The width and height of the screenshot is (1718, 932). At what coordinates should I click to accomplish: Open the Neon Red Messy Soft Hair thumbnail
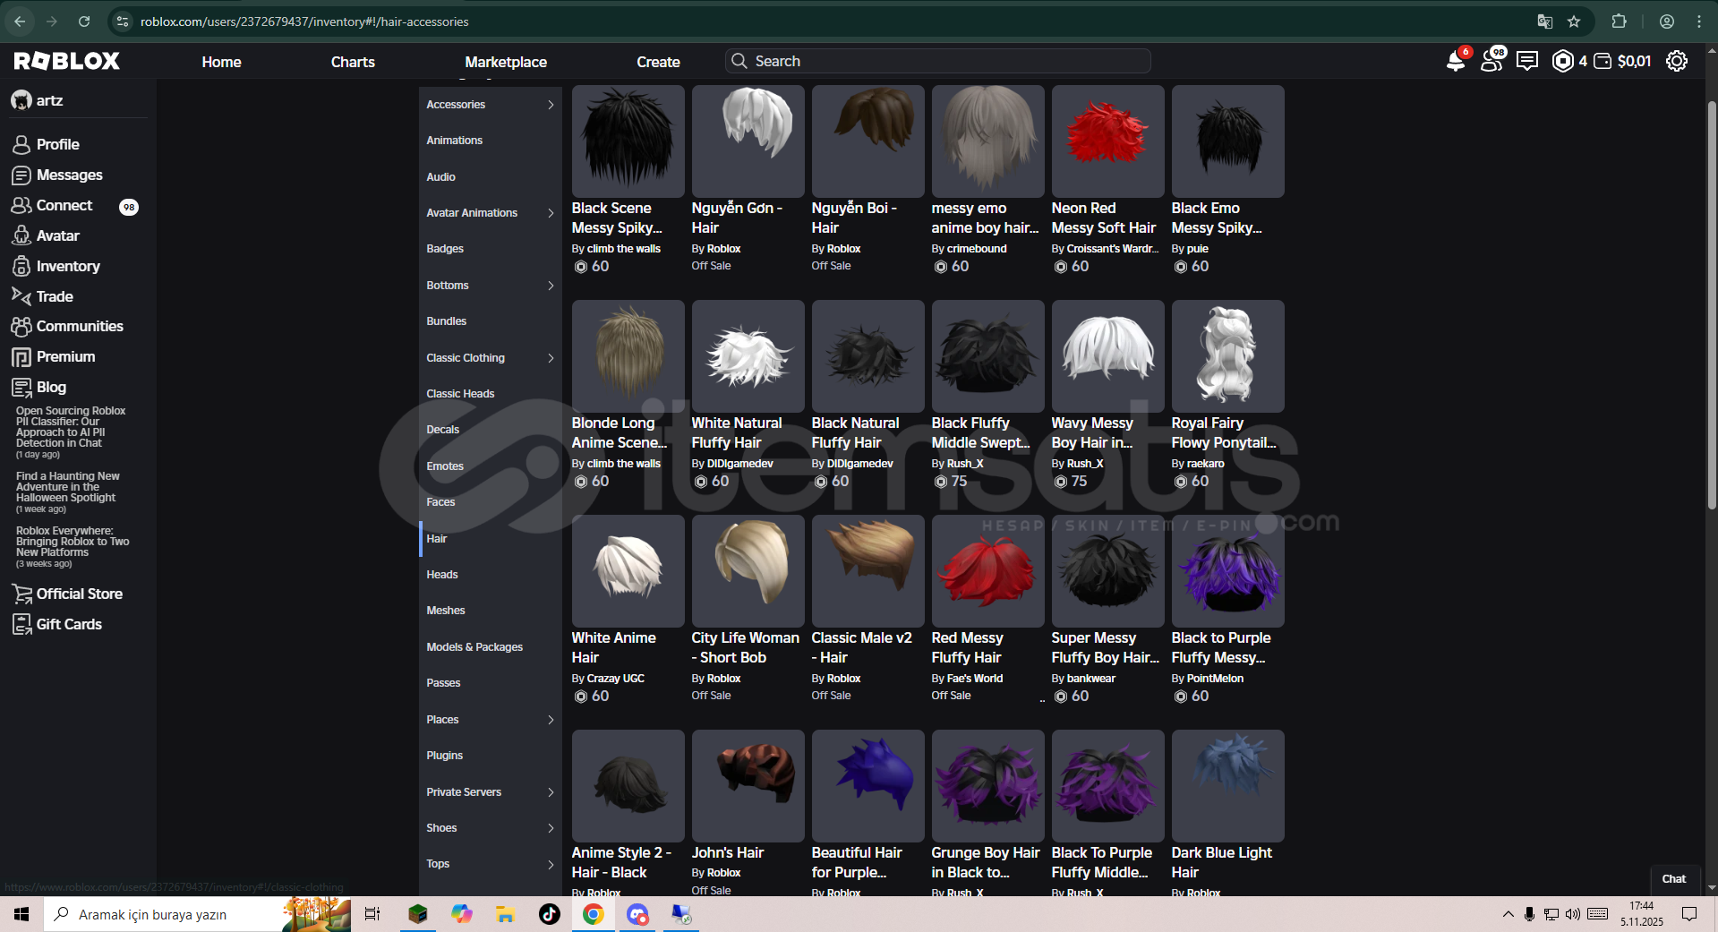coord(1107,141)
